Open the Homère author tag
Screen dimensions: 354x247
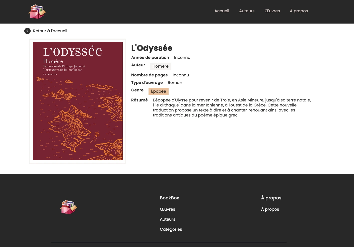point(161,66)
